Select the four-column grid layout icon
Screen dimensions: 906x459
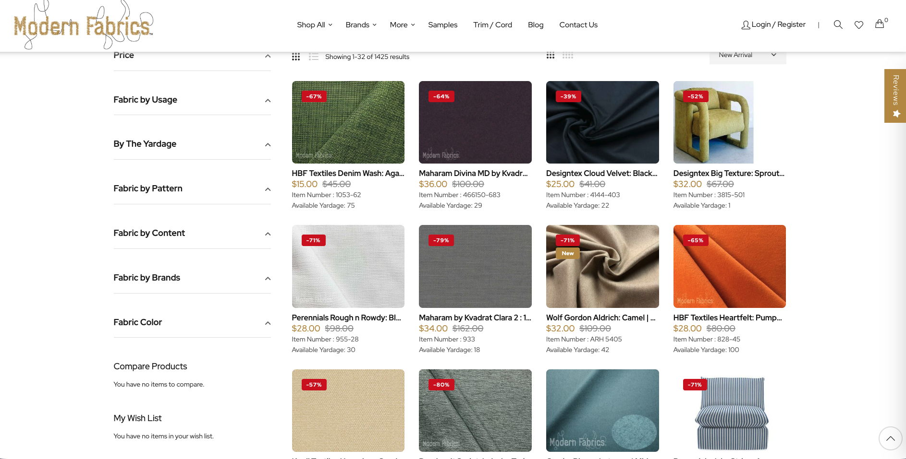pyautogui.click(x=568, y=56)
